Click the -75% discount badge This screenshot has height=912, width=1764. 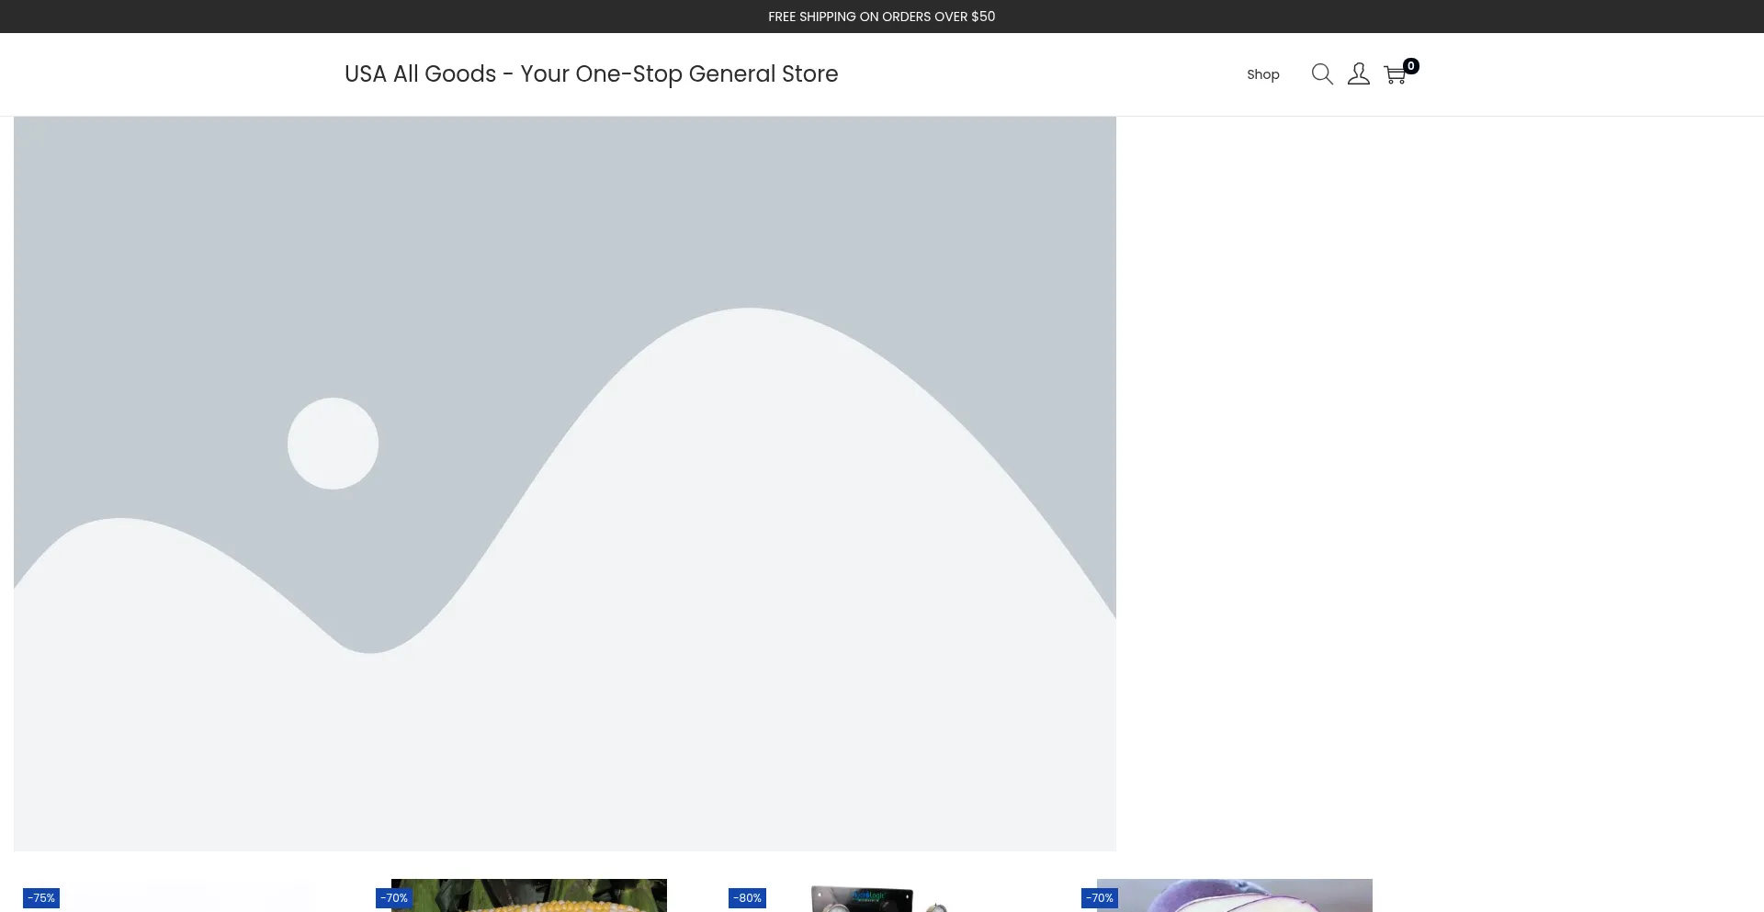pos(41,898)
